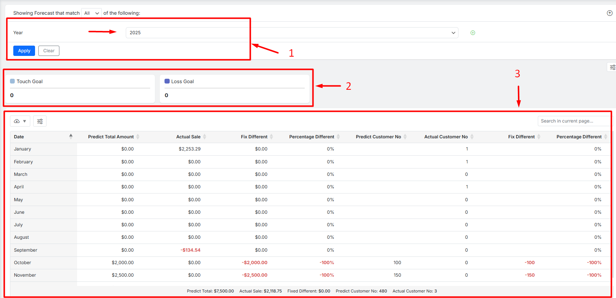Screen dimensions: 616x298
Task: Click the Loss Goal color swatch
Action: click(x=167, y=81)
